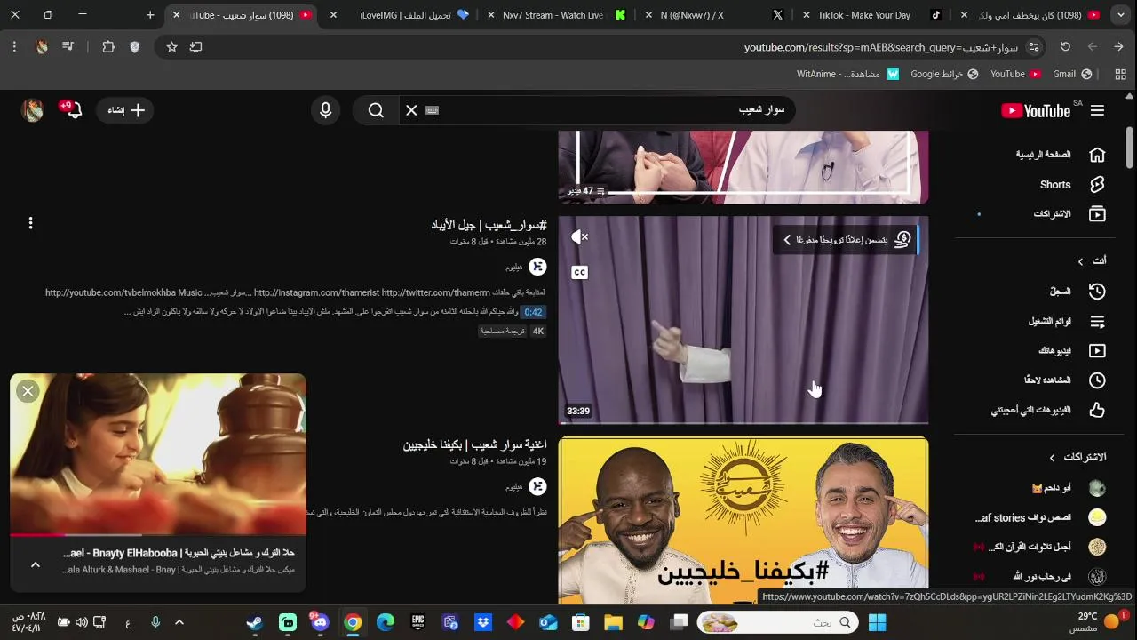
Task: Open the paid promotion notice chevron
Action: coord(787,240)
